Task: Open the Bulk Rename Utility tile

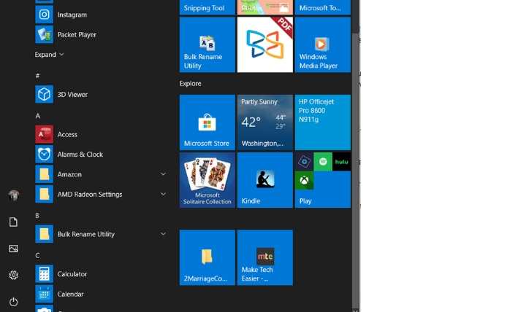Action: [207, 45]
